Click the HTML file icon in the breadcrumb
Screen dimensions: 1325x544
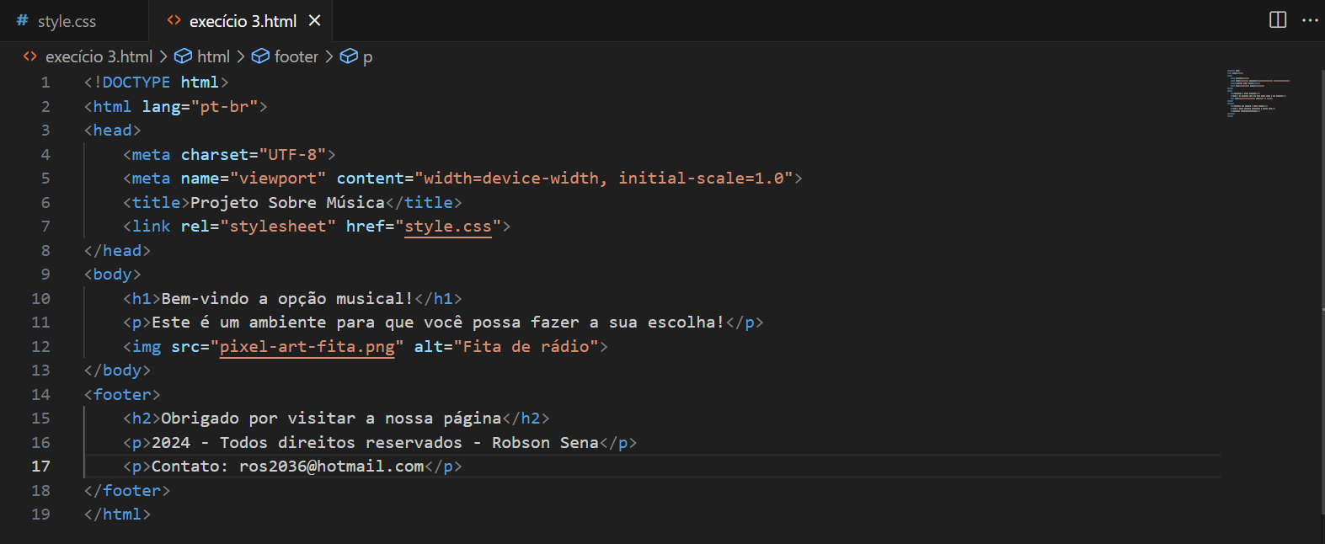click(x=30, y=56)
